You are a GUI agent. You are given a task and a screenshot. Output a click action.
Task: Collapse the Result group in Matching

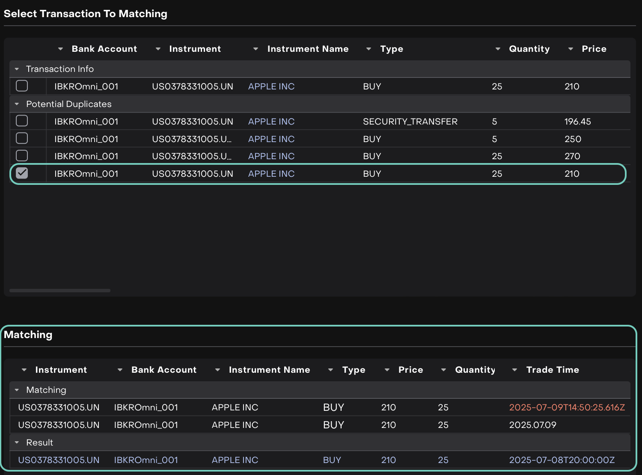point(17,443)
